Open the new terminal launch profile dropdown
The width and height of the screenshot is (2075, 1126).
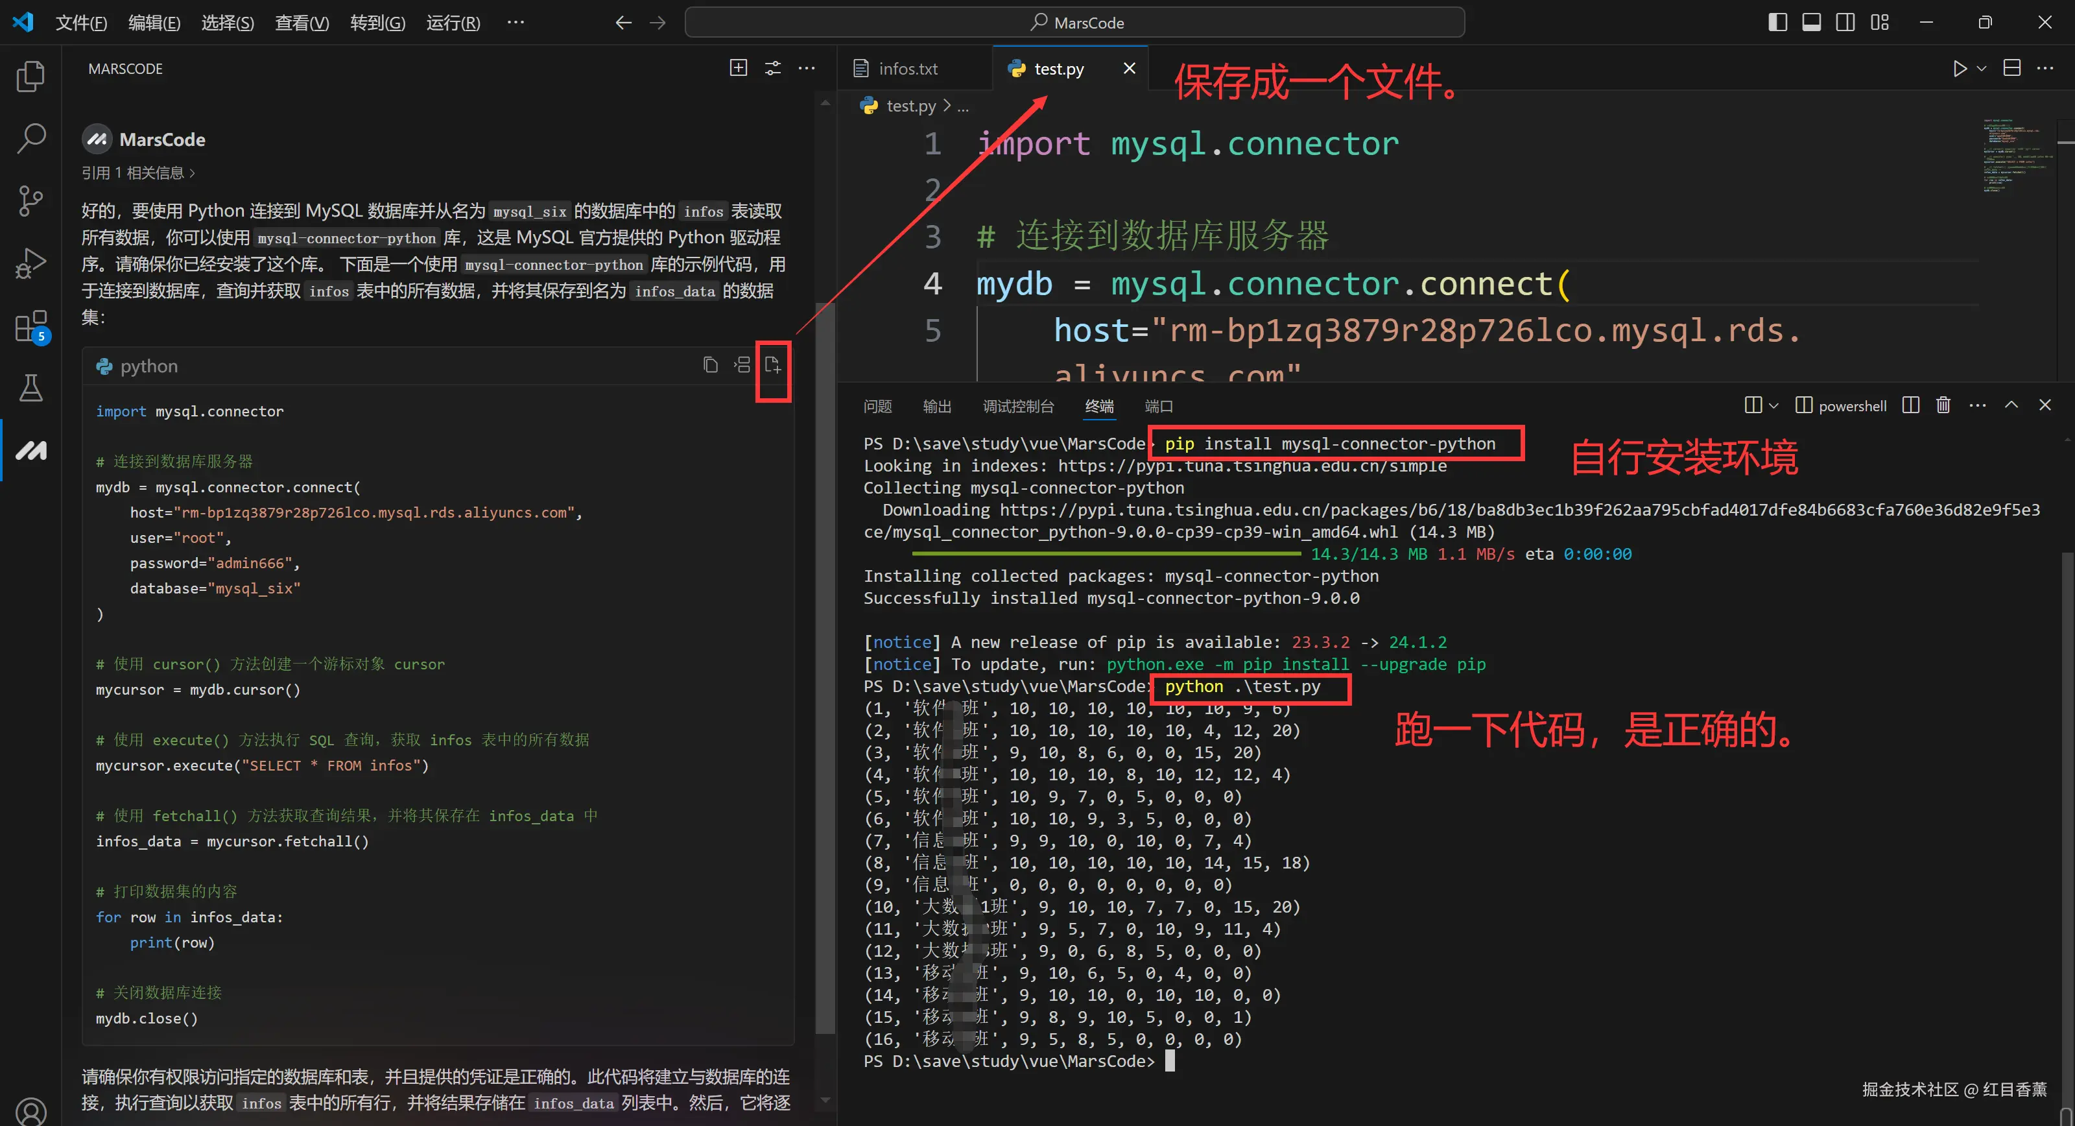pos(1773,405)
